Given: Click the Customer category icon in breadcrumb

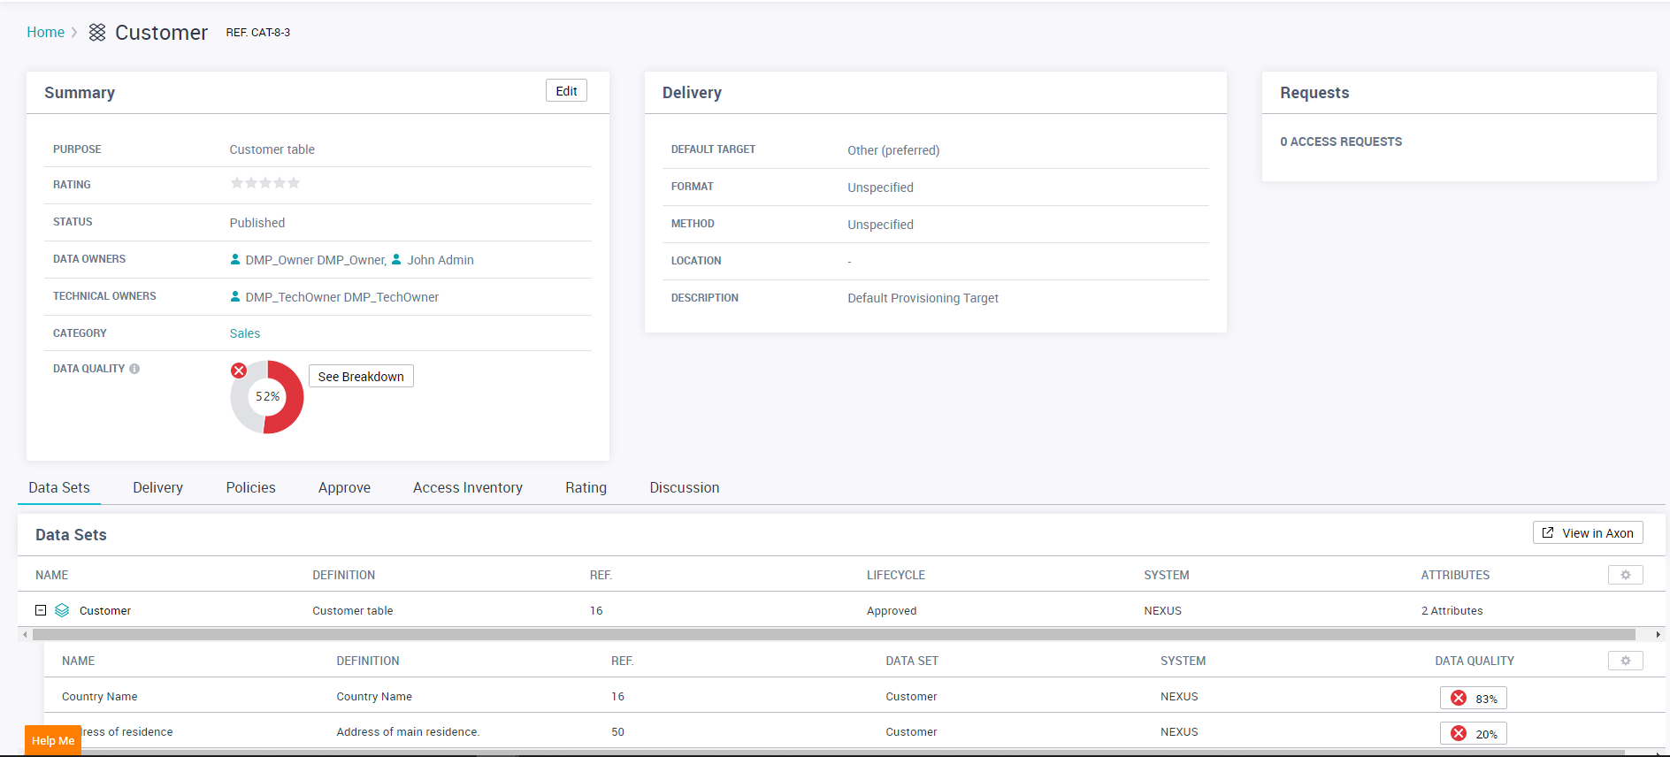Looking at the screenshot, I should (97, 33).
